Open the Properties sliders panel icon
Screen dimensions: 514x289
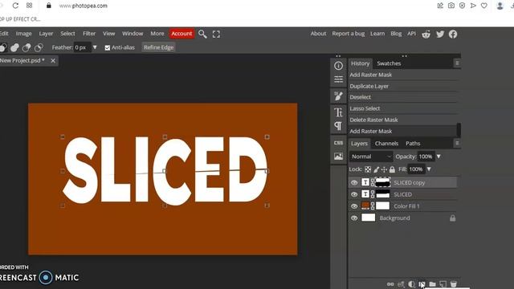point(338,79)
